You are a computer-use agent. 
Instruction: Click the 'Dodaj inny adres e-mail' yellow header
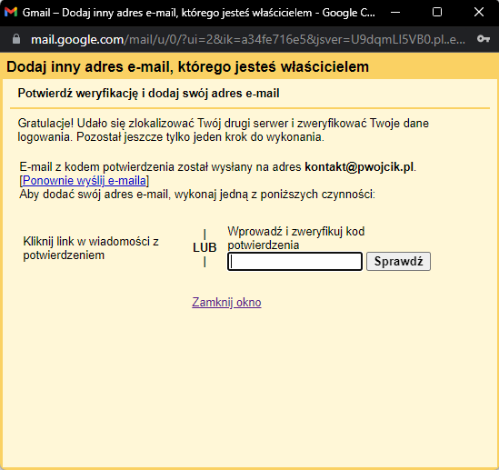188,67
